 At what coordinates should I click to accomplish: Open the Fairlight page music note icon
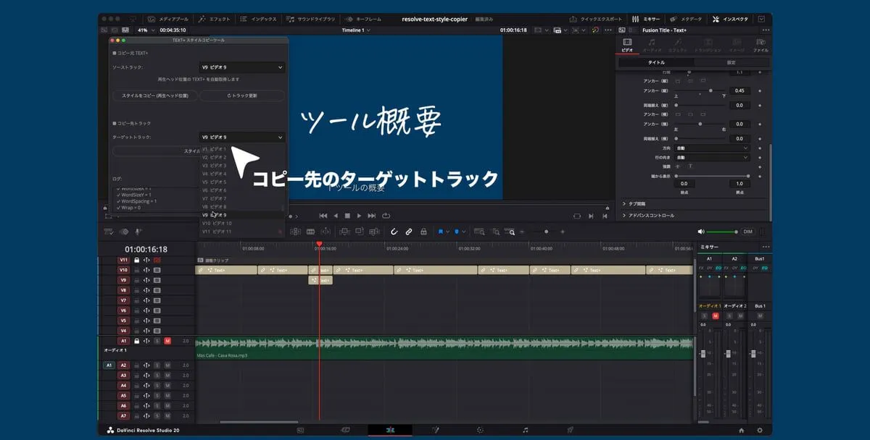point(525,430)
